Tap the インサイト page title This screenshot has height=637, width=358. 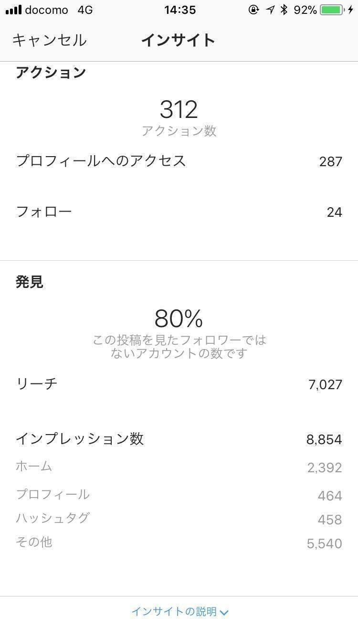pos(179,40)
